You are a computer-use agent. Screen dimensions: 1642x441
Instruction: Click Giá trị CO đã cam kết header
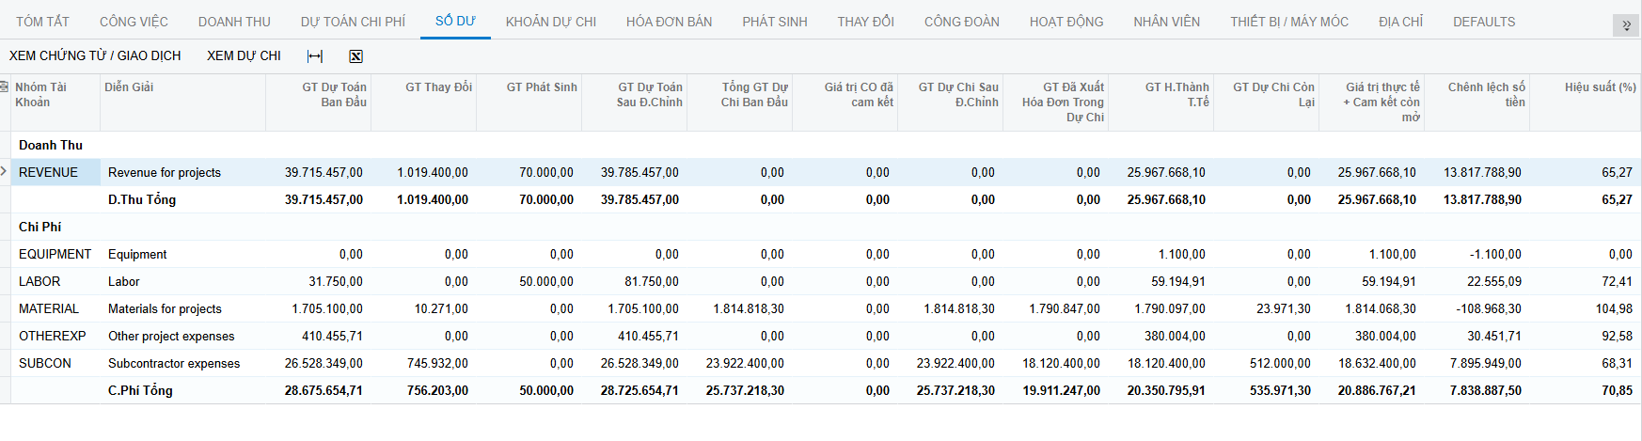coord(845,102)
